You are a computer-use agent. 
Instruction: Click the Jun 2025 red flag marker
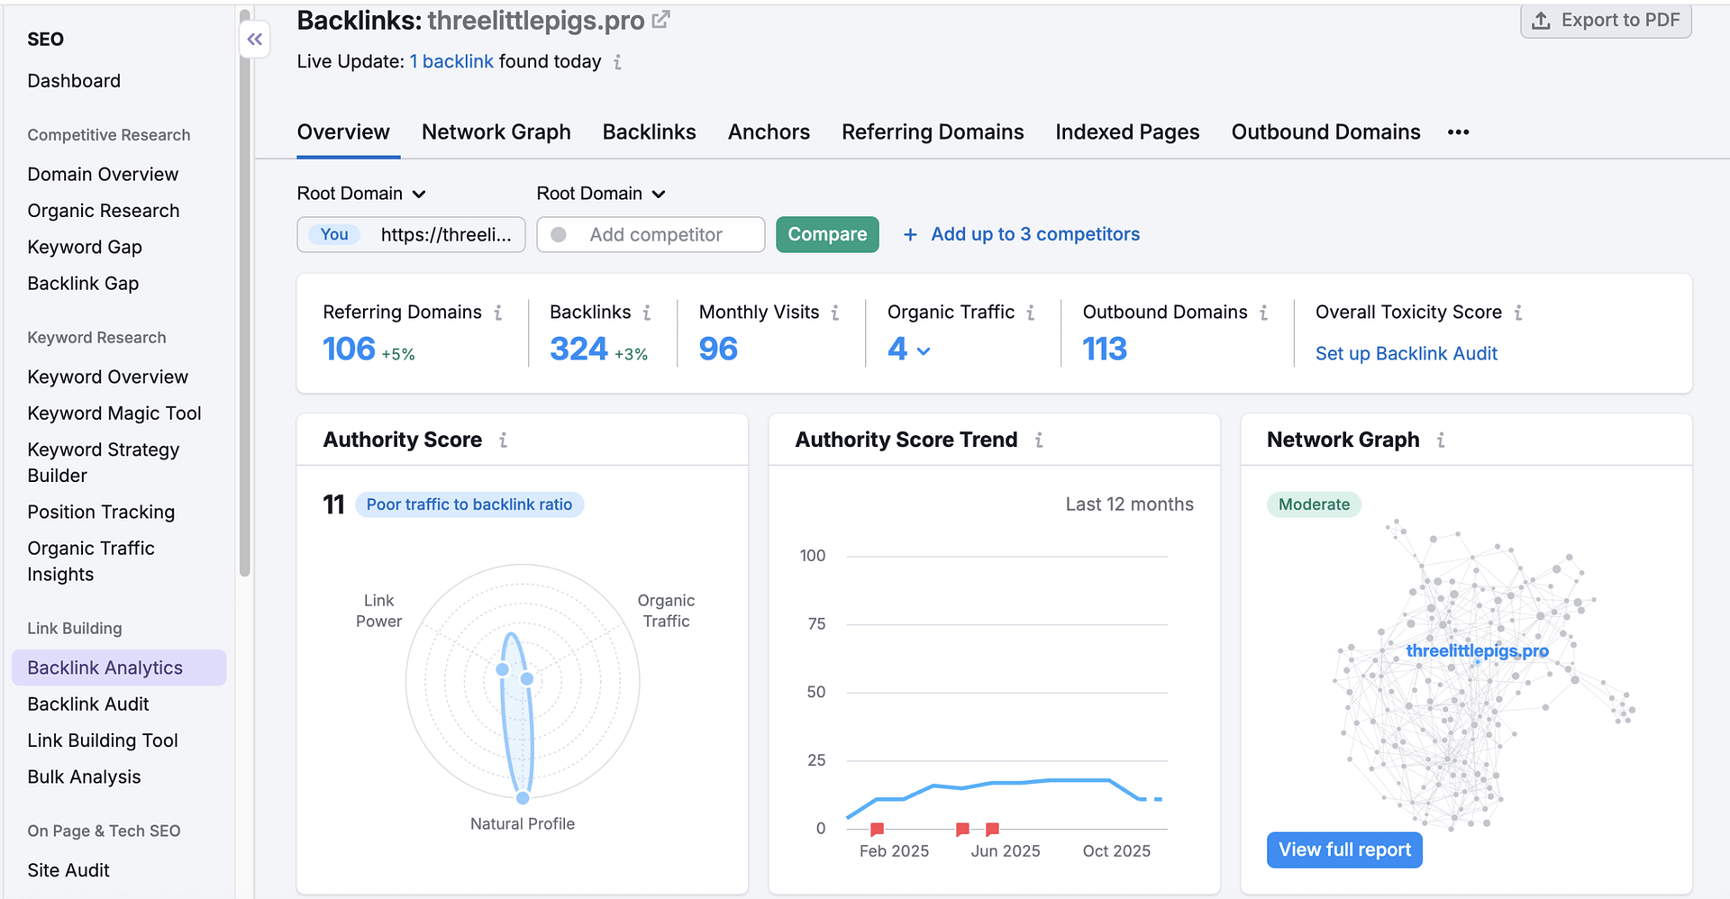point(992,829)
